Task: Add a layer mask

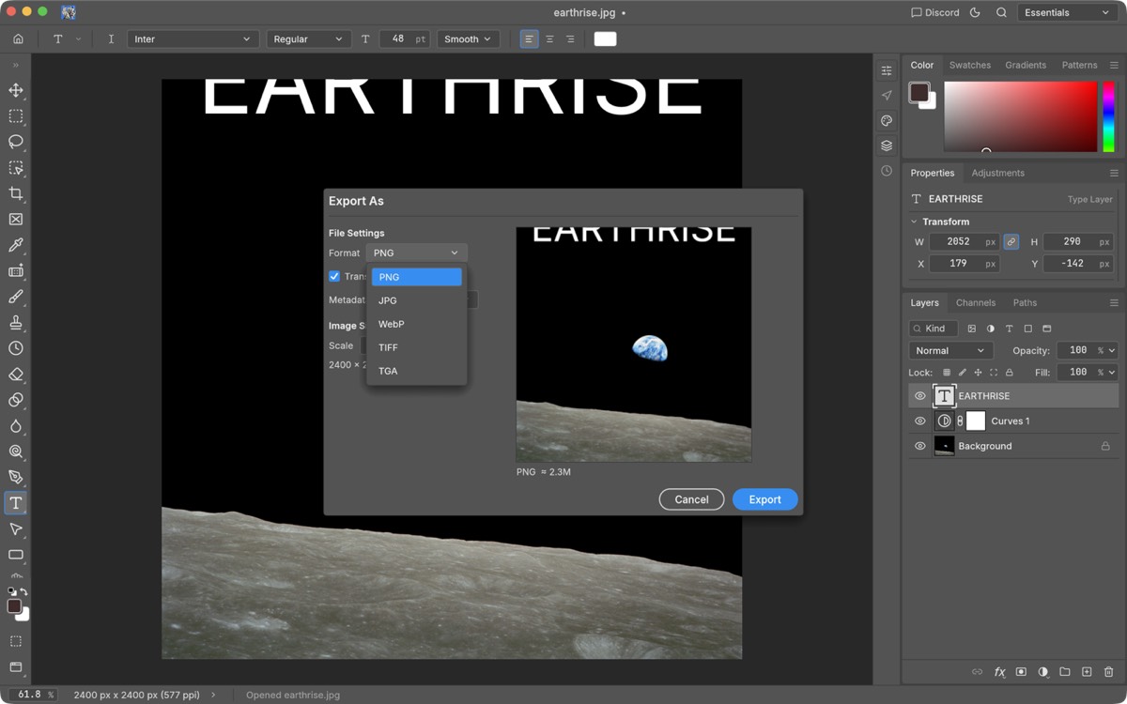Action: pyautogui.click(x=1021, y=672)
